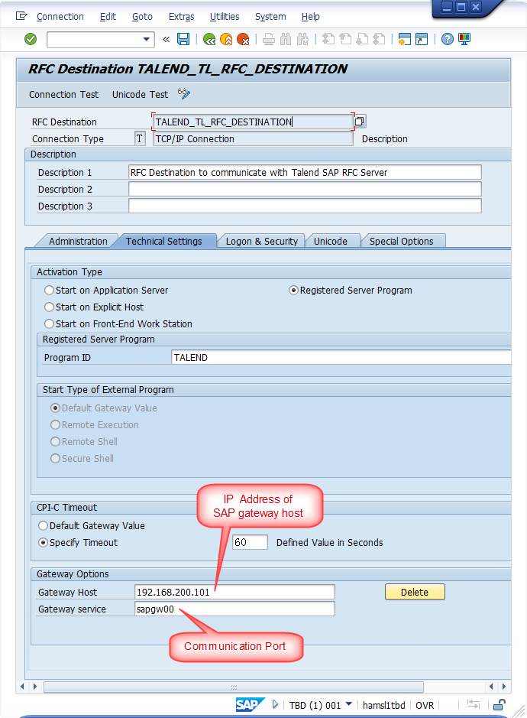The width and height of the screenshot is (527, 718).
Task: Click the Connection Type T field
Action: [140, 138]
